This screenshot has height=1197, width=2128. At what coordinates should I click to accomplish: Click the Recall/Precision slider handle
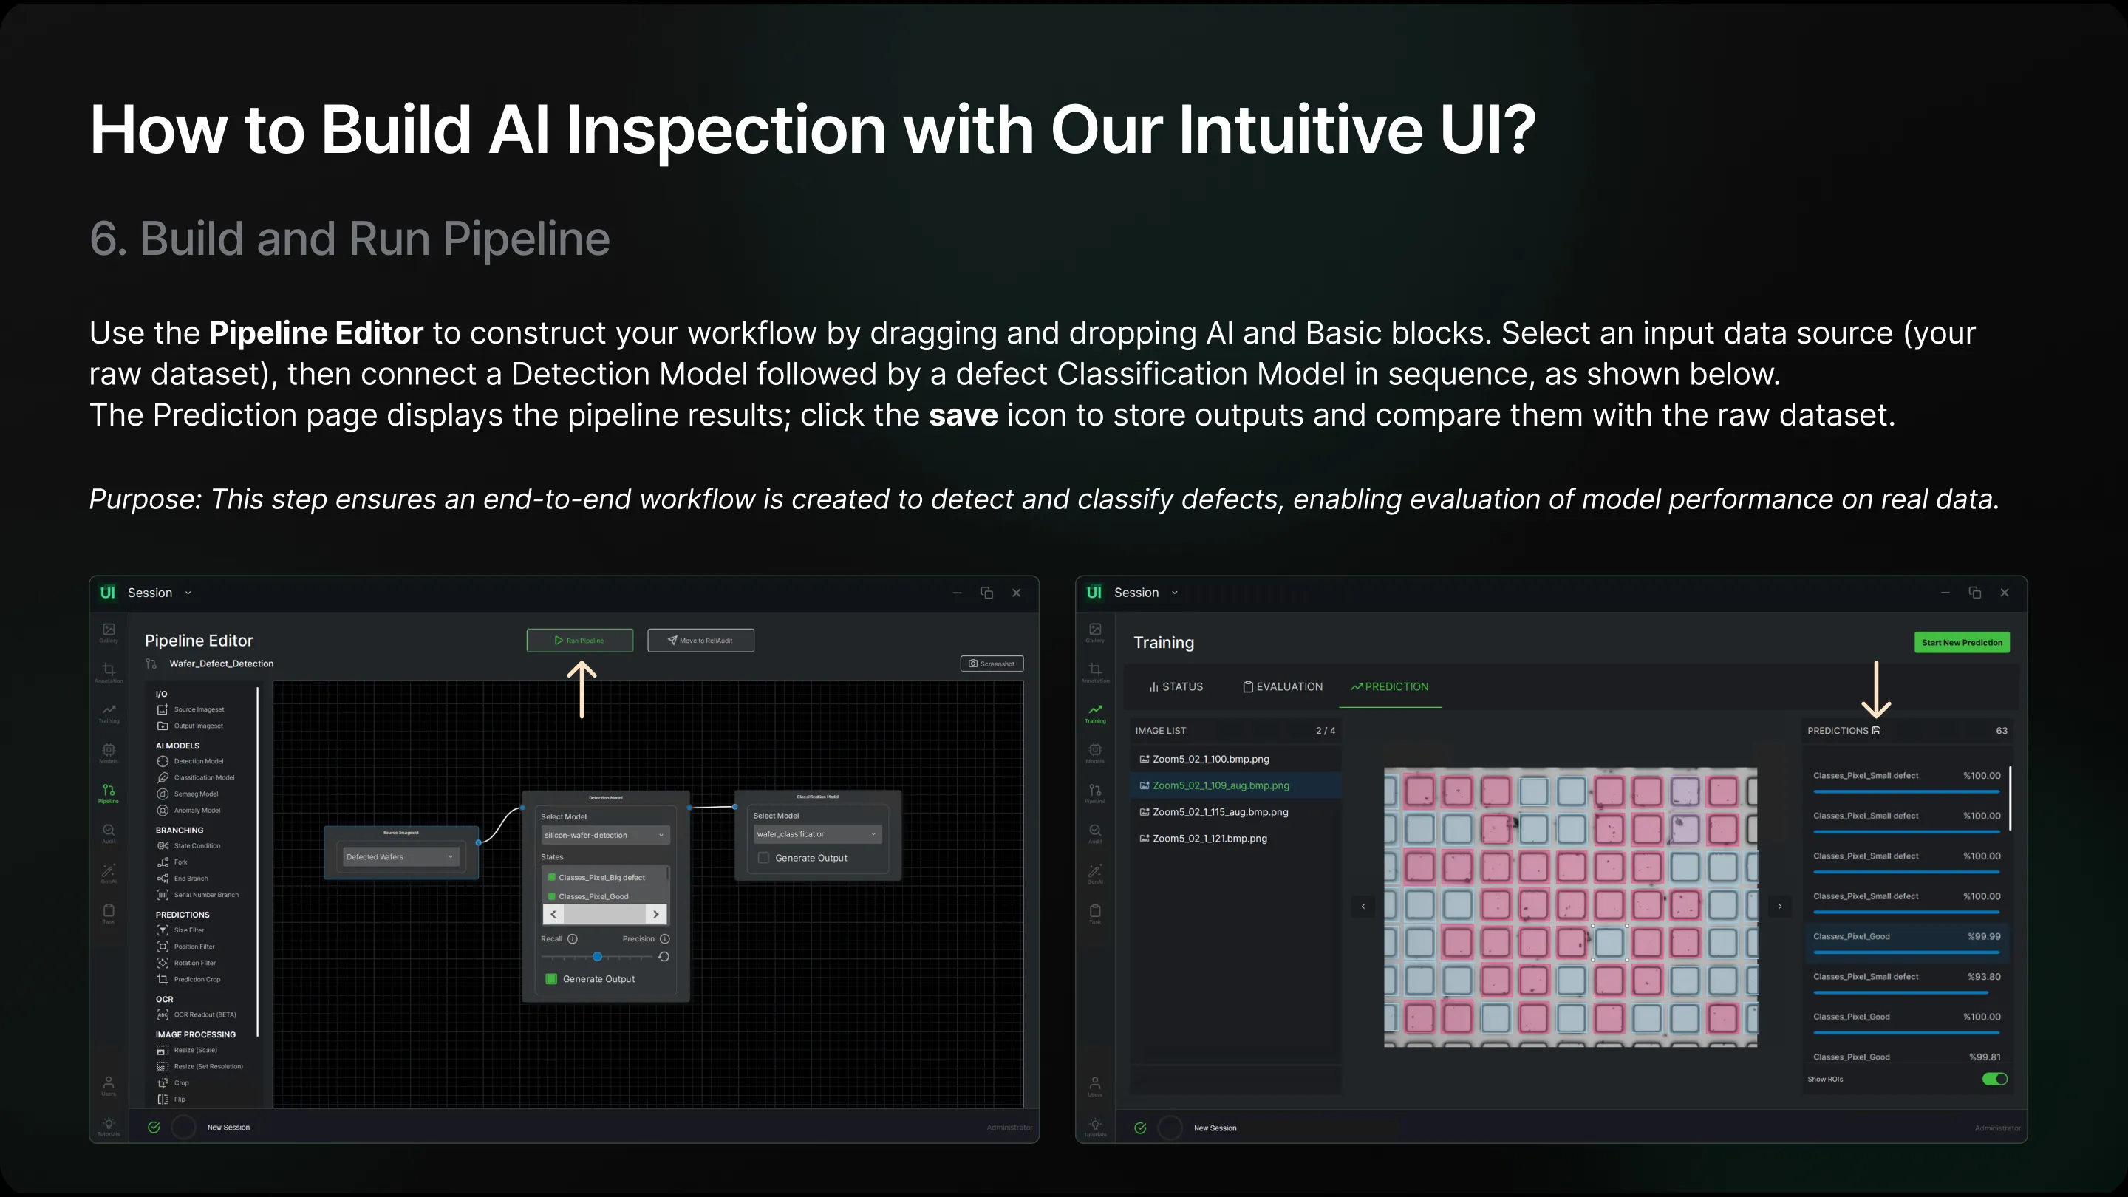pos(597,957)
